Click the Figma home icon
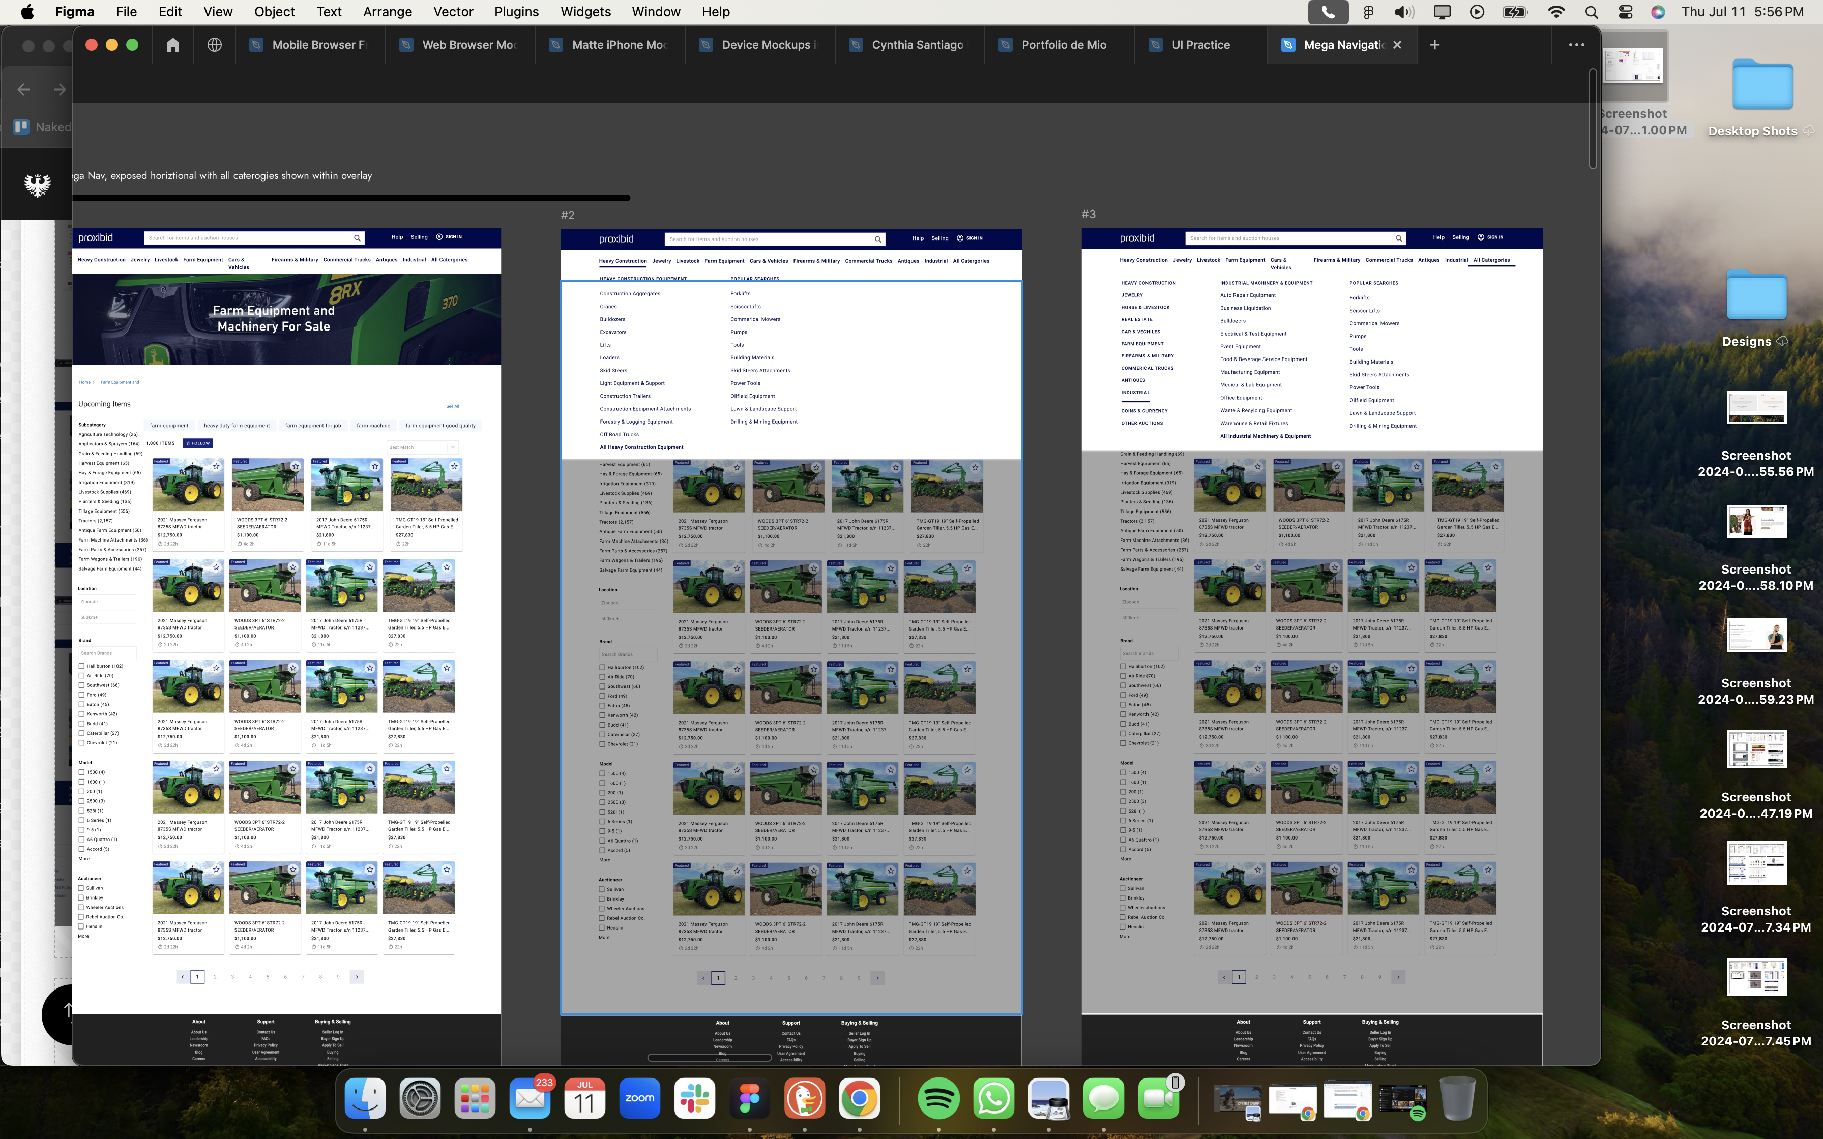 pos(172,45)
